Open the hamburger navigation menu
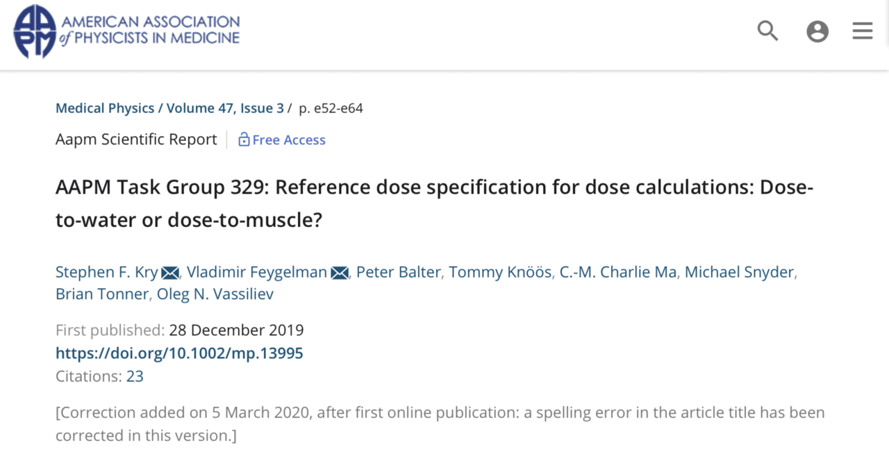 coord(862,31)
